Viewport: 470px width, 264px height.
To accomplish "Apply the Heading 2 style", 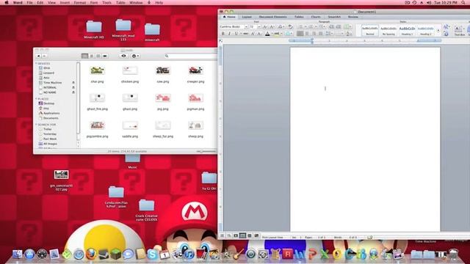I will point(426,30).
